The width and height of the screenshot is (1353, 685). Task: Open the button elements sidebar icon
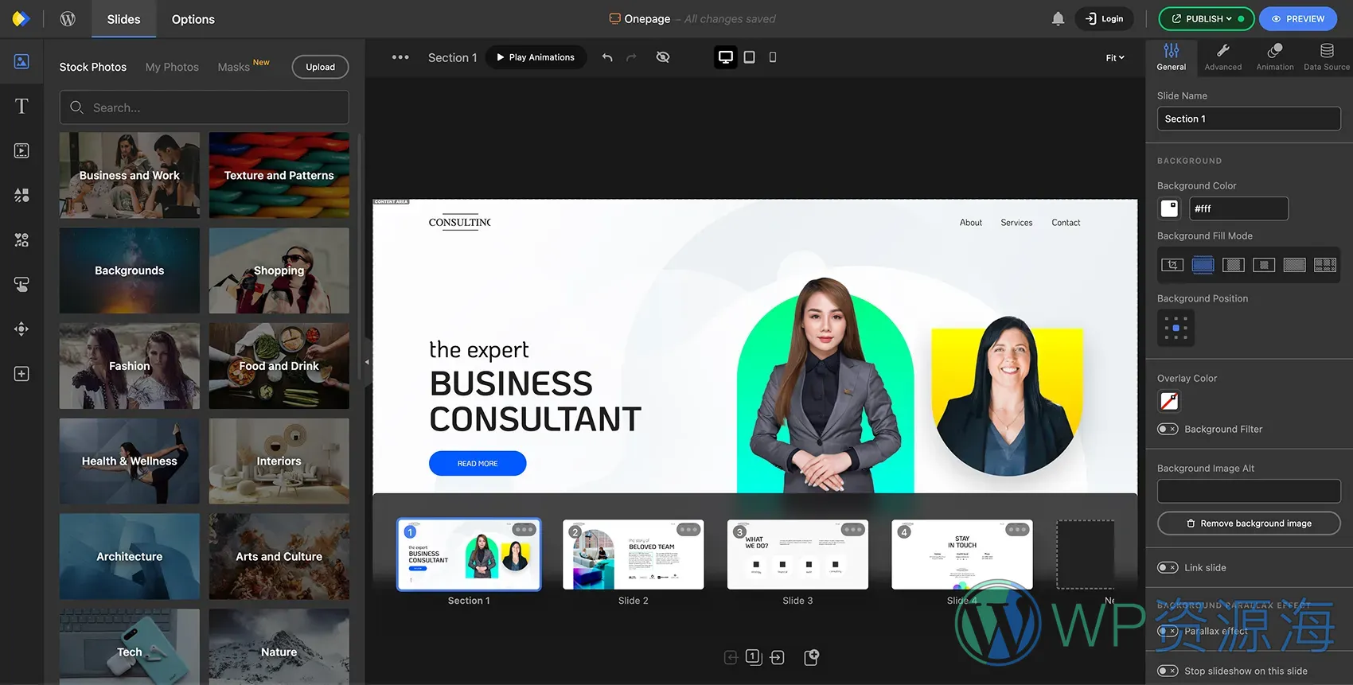point(21,284)
